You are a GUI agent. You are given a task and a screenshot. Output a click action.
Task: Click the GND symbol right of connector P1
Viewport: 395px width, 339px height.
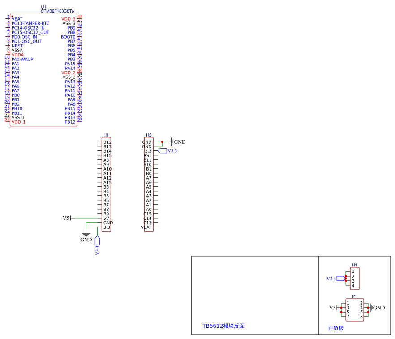click(378, 308)
